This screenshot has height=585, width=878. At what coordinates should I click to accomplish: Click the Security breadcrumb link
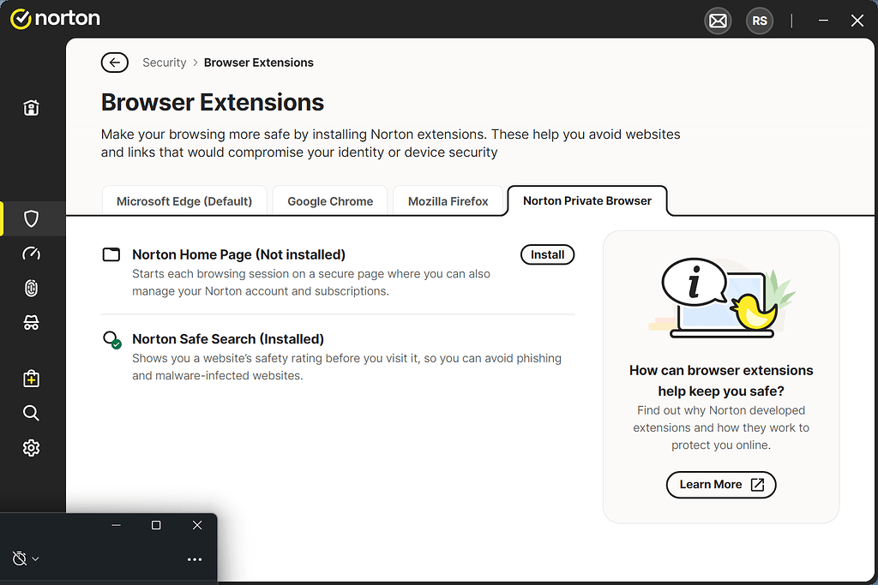click(164, 62)
